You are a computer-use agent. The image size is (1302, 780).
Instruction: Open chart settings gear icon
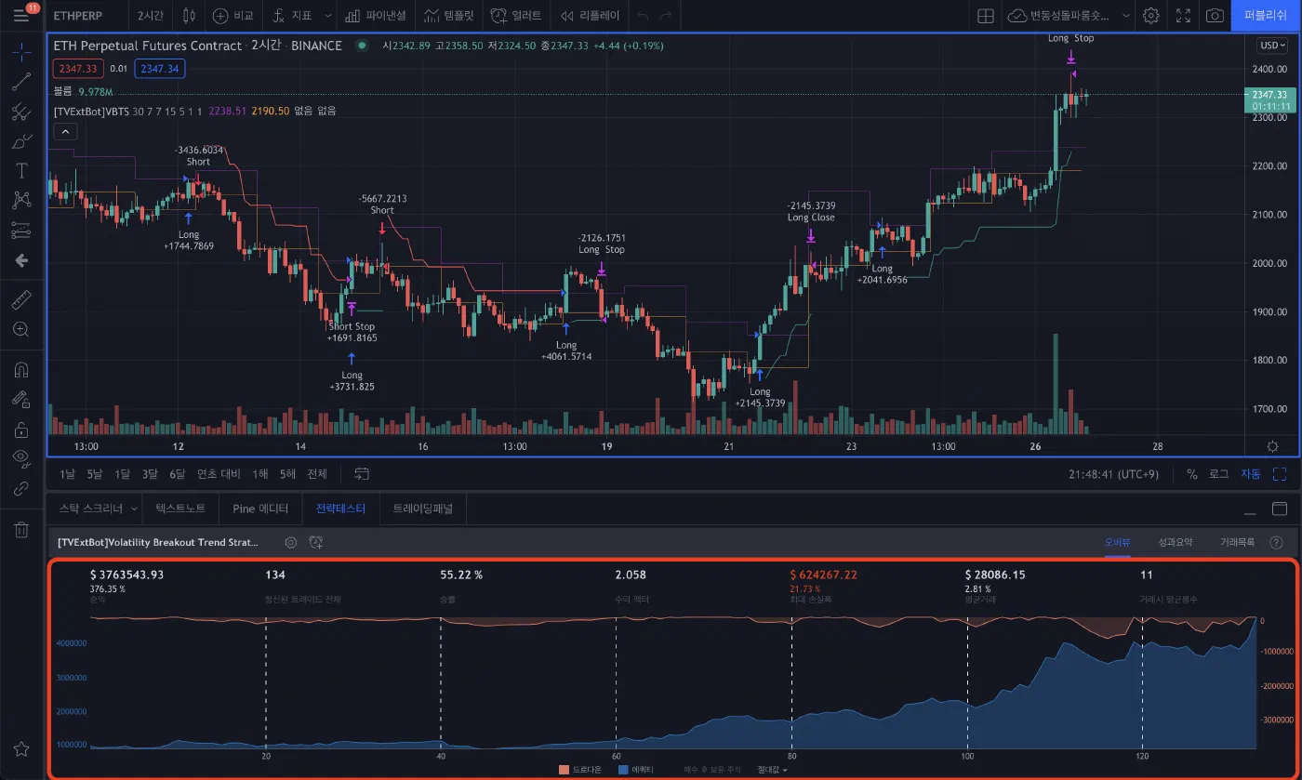tap(1151, 16)
